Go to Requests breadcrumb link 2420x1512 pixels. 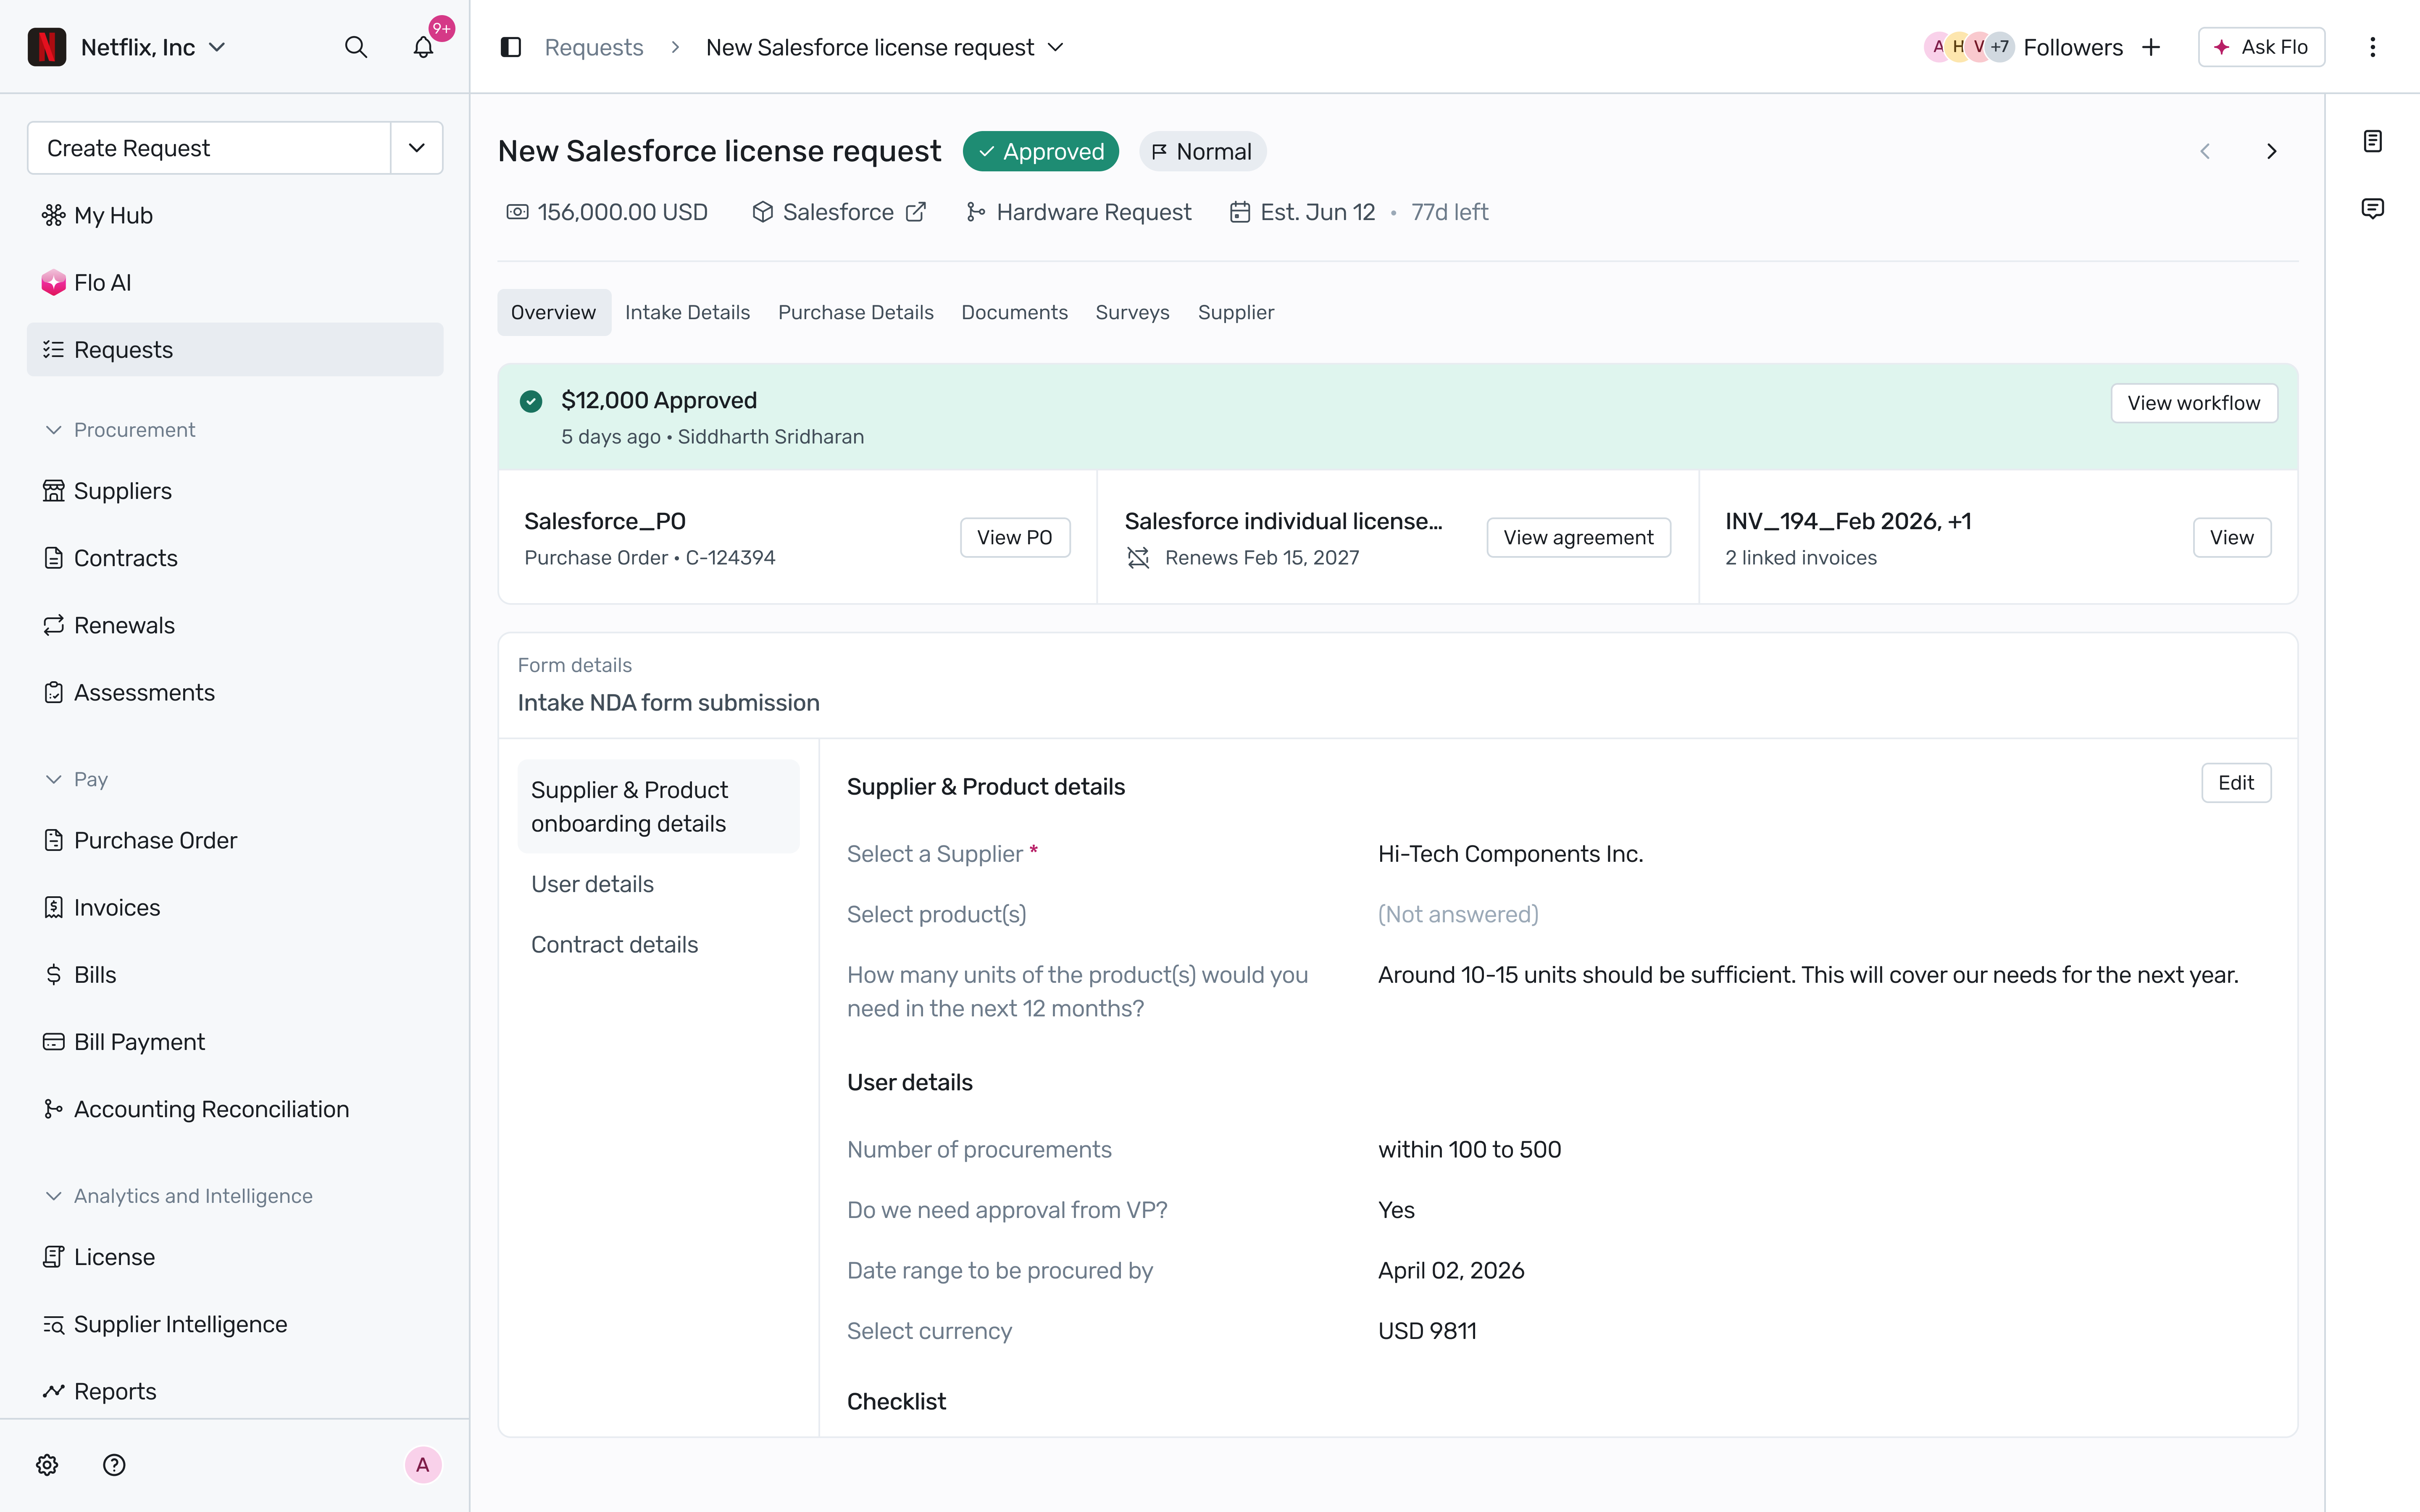[x=594, y=47]
